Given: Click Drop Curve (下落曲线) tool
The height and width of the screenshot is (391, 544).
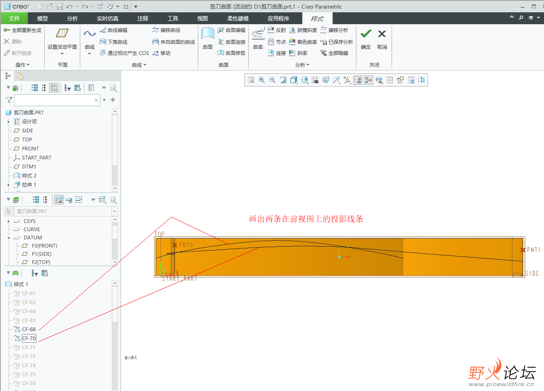Looking at the screenshot, I should tap(114, 42).
